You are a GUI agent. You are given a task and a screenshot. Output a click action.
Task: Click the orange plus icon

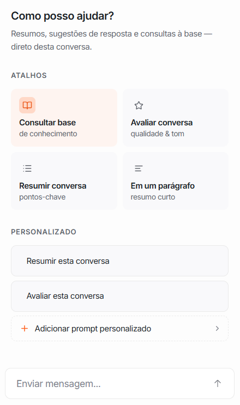(25, 329)
